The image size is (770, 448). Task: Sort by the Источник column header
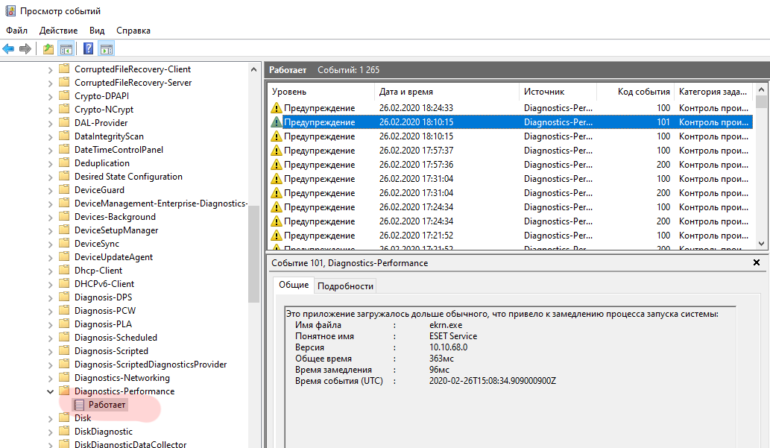pyautogui.click(x=558, y=92)
